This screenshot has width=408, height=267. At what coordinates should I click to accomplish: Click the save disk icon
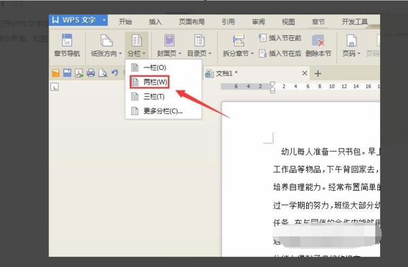coord(67,73)
